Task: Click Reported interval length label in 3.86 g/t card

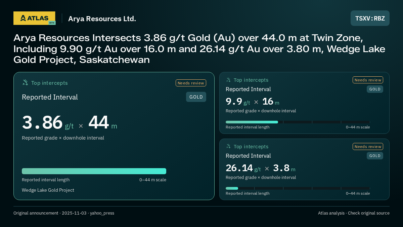Action: coord(46,180)
